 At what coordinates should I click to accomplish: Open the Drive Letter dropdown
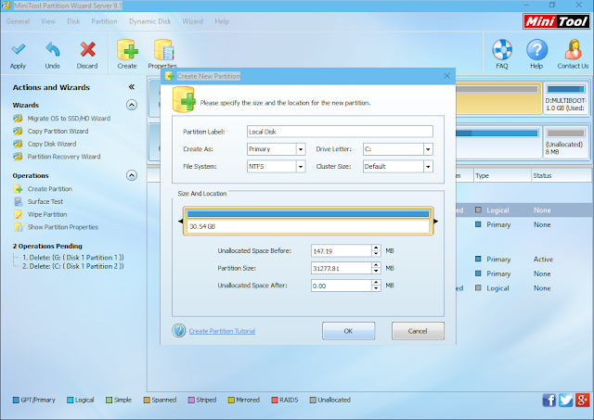tap(428, 149)
